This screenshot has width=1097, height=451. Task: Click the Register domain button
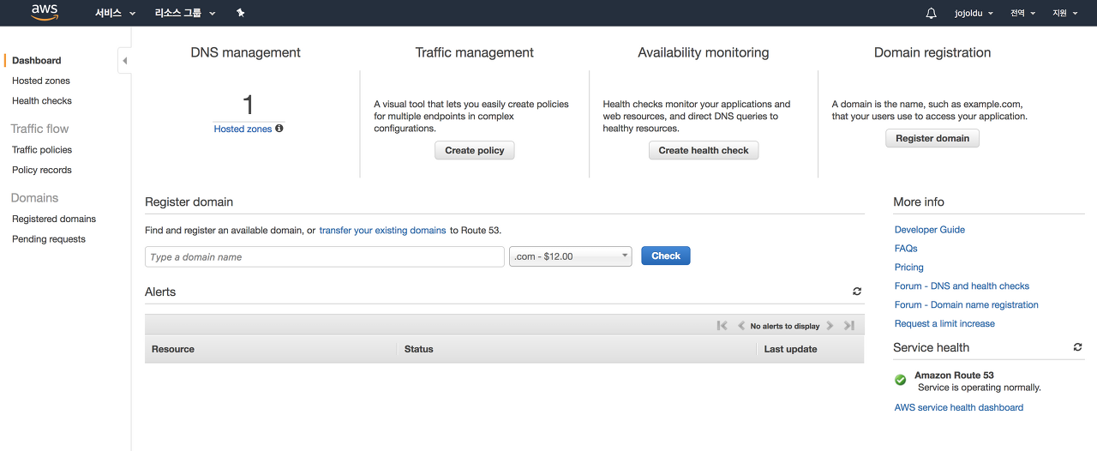[x=932, y=138]
